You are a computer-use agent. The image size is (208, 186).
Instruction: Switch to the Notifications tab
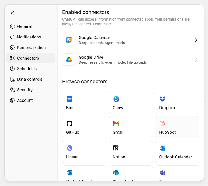click(31, 37)
